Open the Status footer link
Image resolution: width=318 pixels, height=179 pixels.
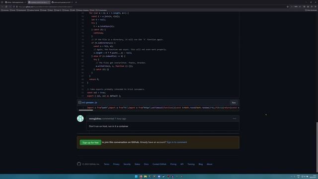pos(137,164)
